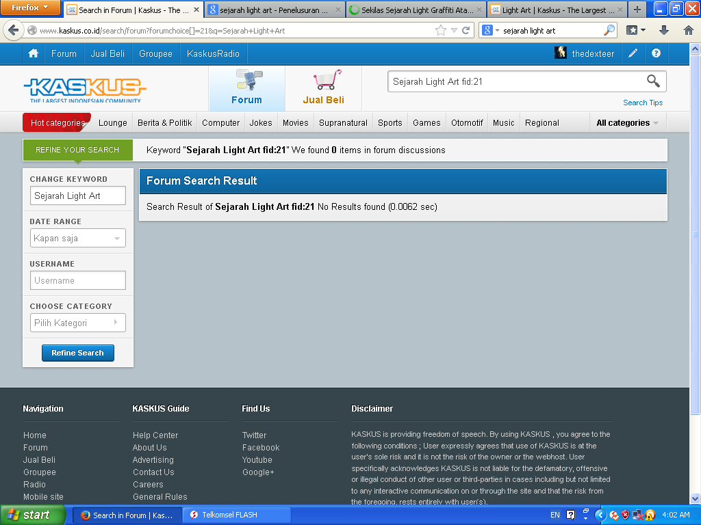
Task: Open the Windows start button
Action: [33, 515]
